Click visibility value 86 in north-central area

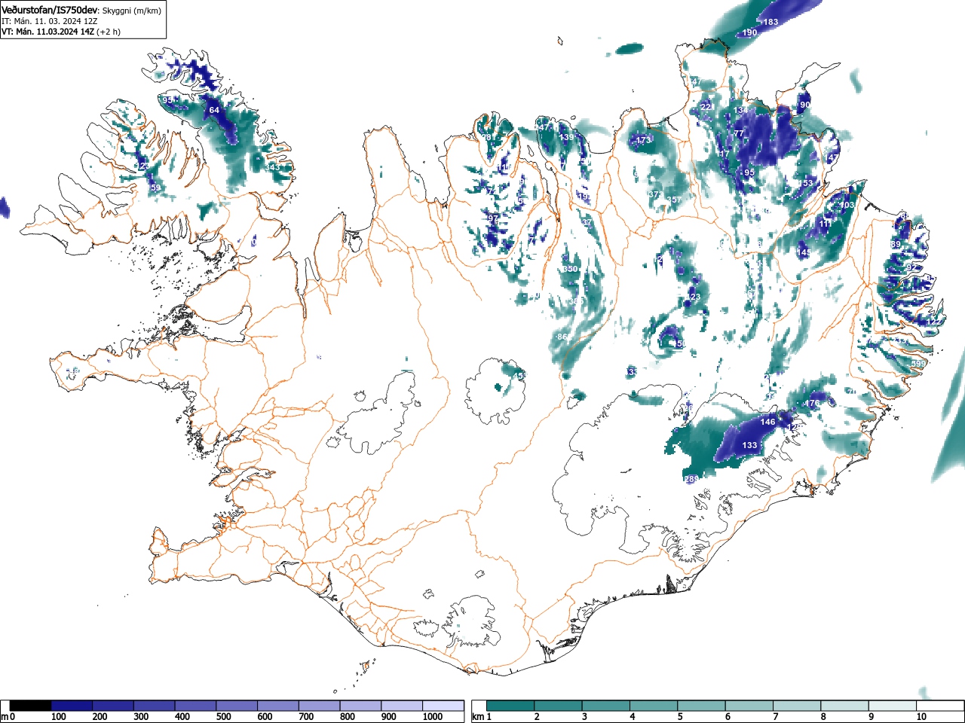(562, 337)
